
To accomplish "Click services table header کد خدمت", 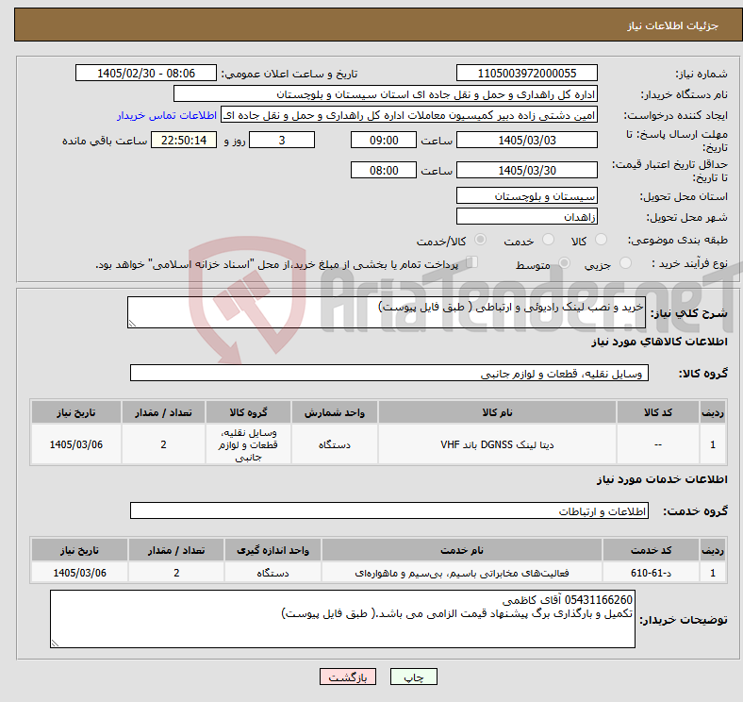I will click(x=652, y=550).
